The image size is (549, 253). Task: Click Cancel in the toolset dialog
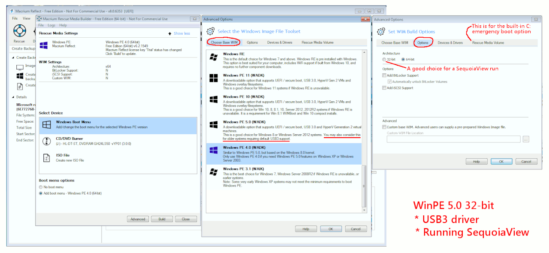coord(356,229)
